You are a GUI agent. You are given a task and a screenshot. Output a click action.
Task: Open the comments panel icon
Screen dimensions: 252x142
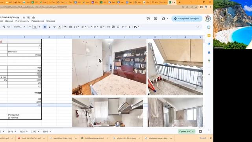tap(156, 19)
